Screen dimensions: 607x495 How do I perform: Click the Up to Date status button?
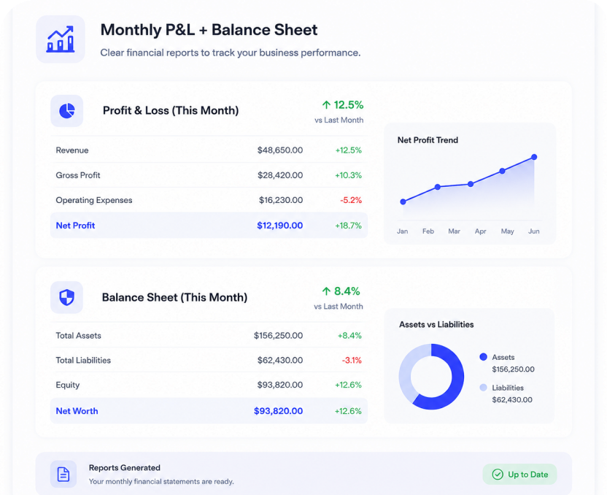pos(519,474)
